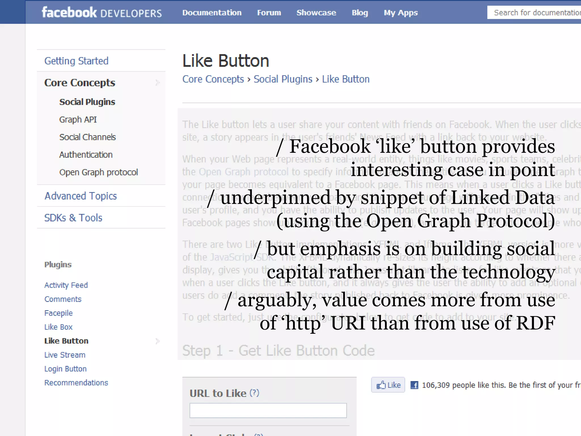Open Activity Feed plugin link
This screenshot has height=436, width=581.
[66, 285]
